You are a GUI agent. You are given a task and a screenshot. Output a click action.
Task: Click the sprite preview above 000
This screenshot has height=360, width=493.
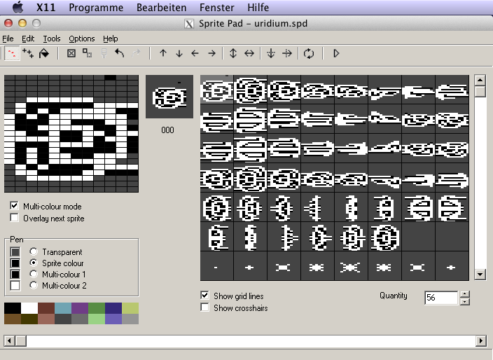[169, 97]
